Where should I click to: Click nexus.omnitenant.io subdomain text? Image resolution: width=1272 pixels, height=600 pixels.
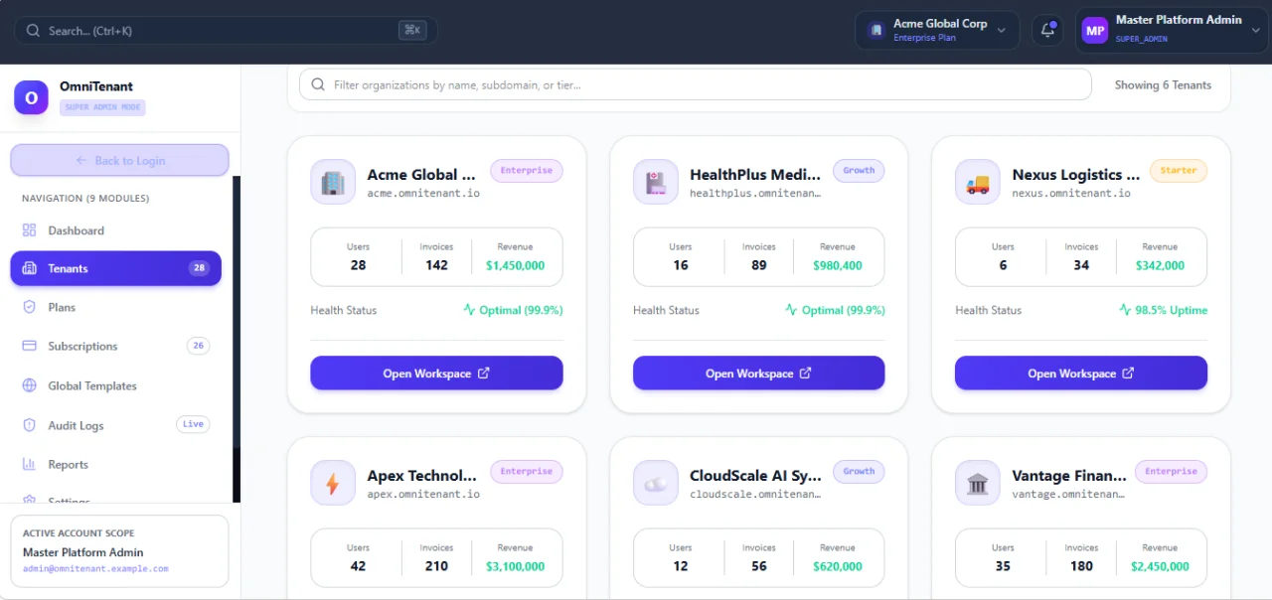(1071, 194)
